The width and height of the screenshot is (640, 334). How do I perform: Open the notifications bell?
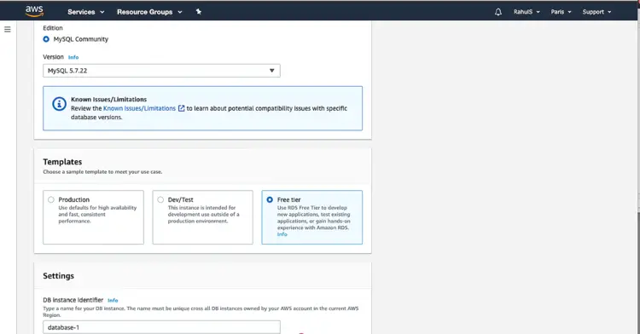[x=498, y=12]
